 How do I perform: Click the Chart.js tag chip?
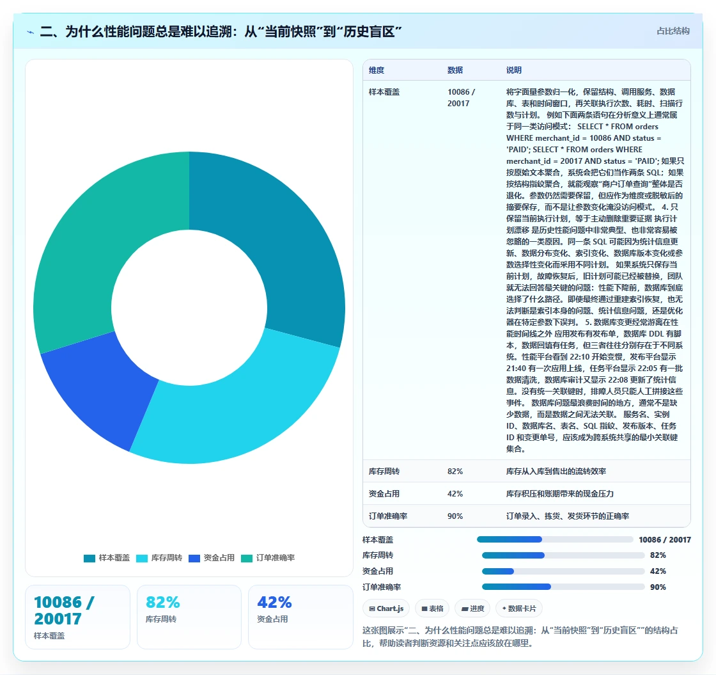point(386,608)
